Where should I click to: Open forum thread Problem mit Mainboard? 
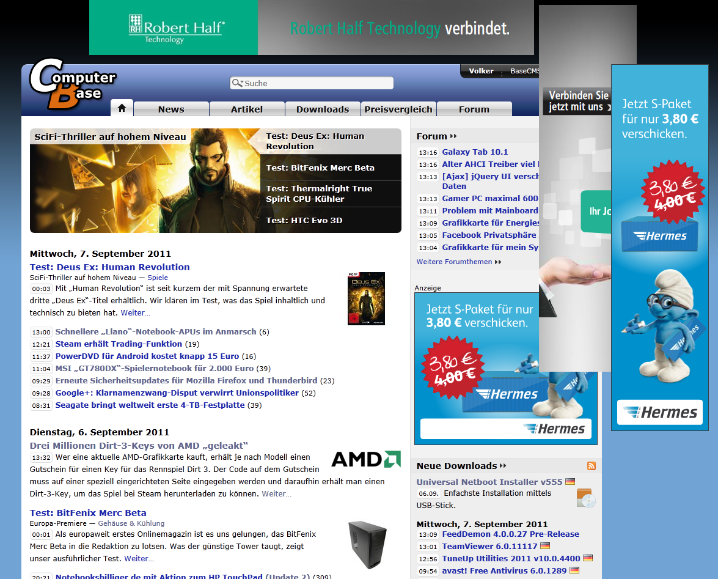pos(490,211)
